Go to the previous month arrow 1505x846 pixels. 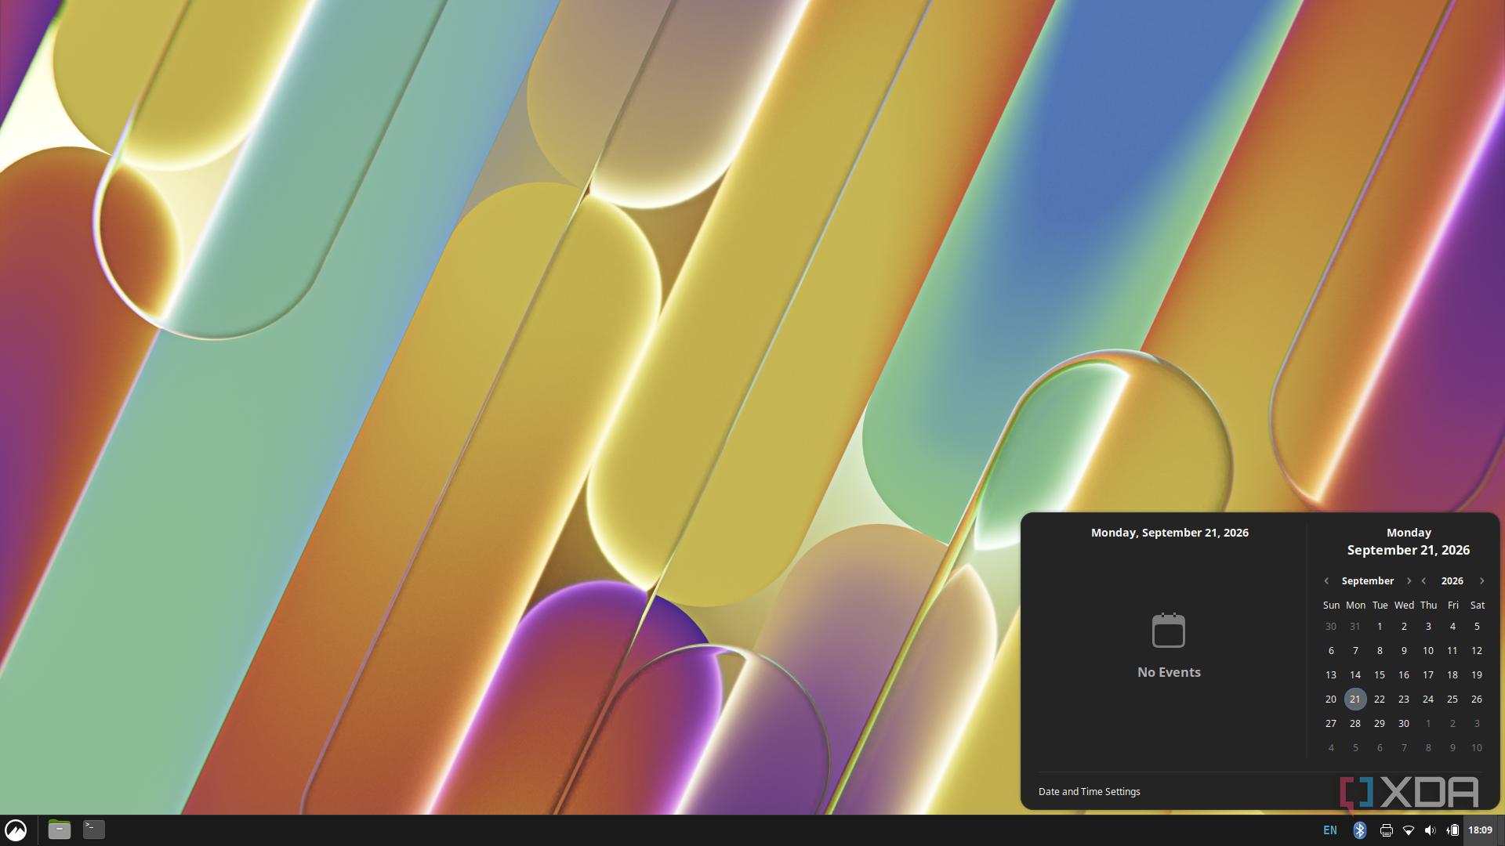click(x=1326, y=581)
